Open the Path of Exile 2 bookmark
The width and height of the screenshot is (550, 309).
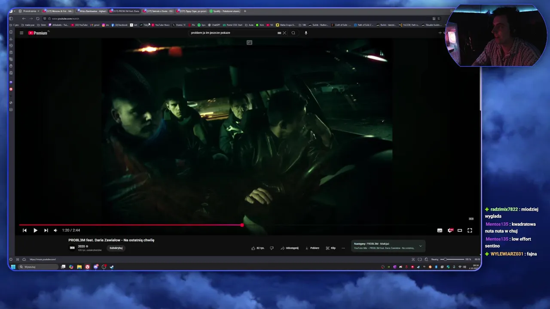click(364, 25)
